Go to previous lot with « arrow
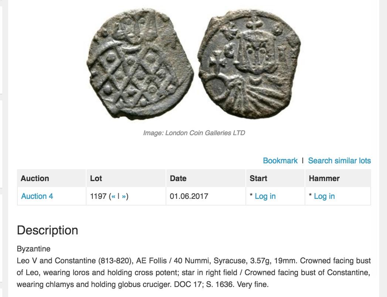Screen dimensions: 387x297 point(113,196)
